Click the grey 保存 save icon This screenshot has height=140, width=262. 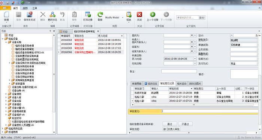19,15
